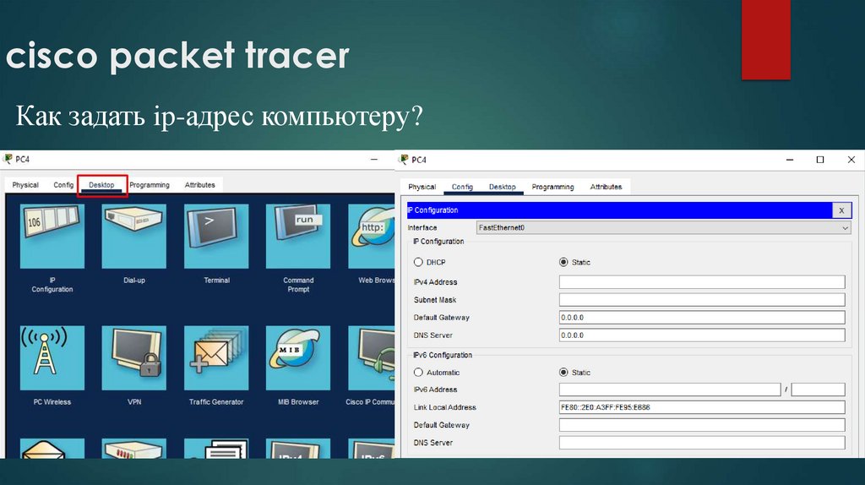Image resolution: width=865 pixels, height=485 pixels.
Task: Select Desktop tab in left PC4 window
Action: point(101,185)
